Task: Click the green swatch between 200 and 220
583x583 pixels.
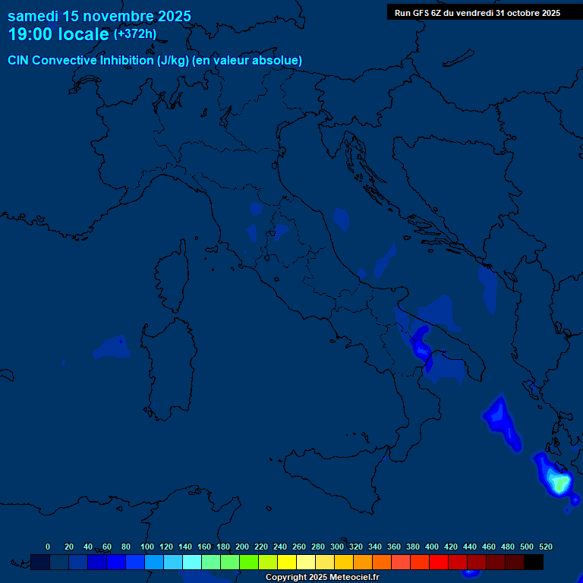Action: click(x=249, y=562)
